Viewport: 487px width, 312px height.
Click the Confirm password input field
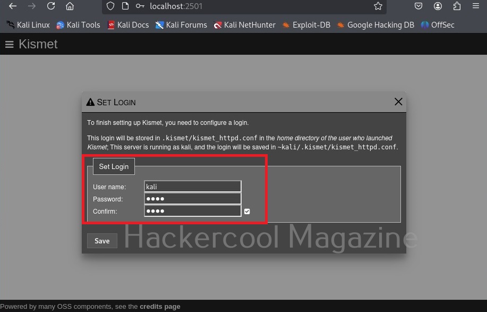193,211
